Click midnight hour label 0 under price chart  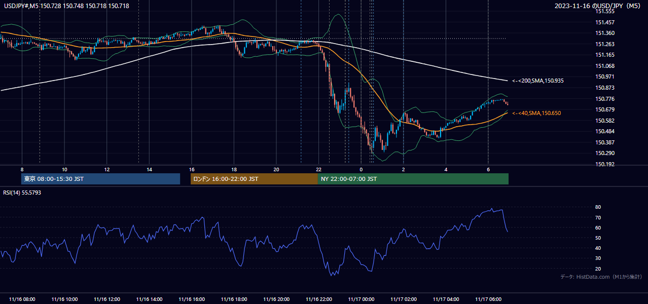[x=361, y=169]
